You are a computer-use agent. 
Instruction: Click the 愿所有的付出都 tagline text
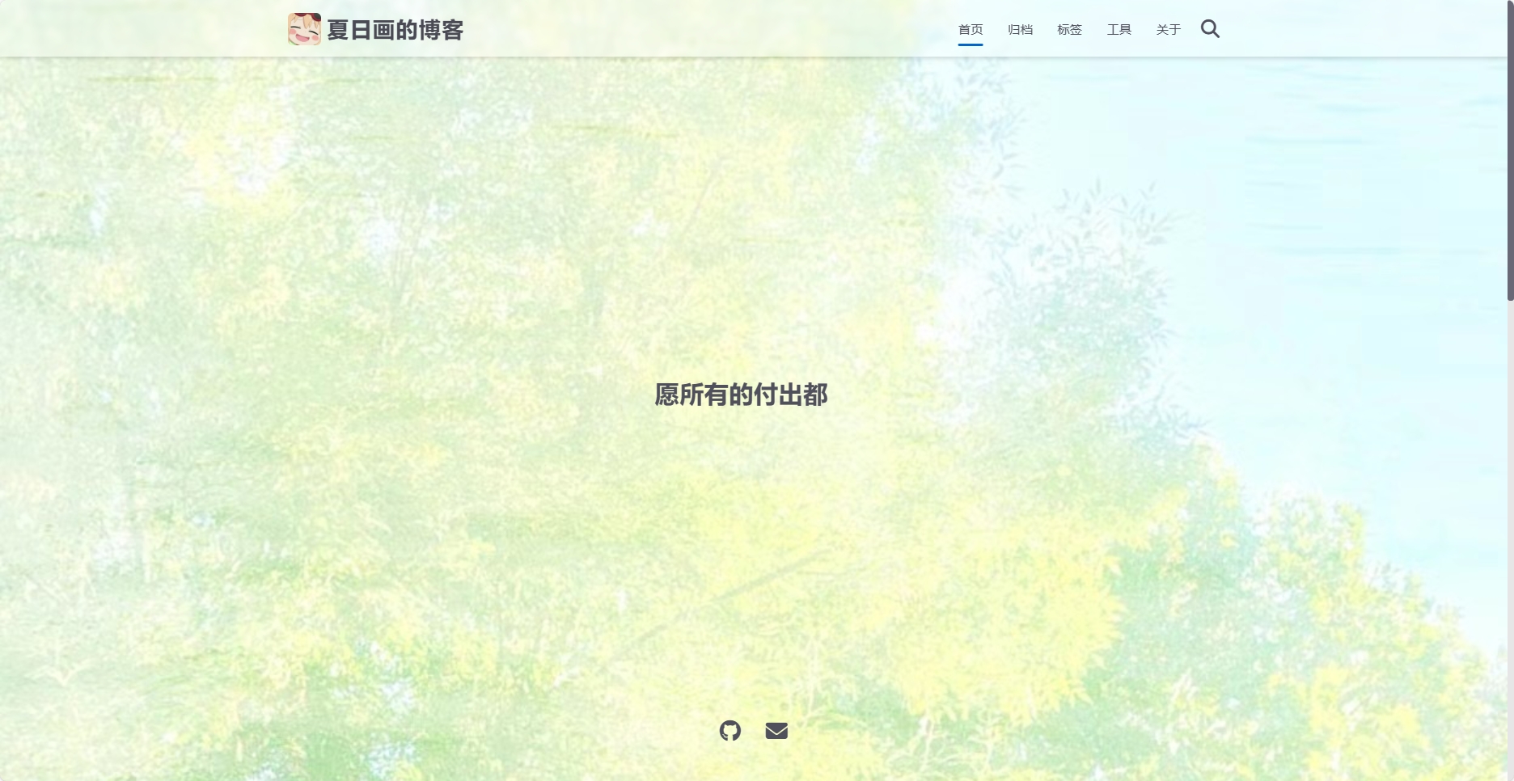(741, 395)
